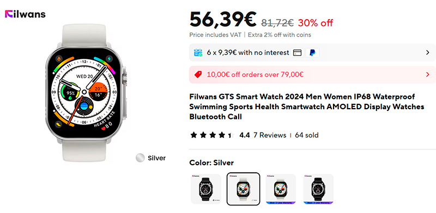Click the Filwans brand logo

[x=25, y=14]
